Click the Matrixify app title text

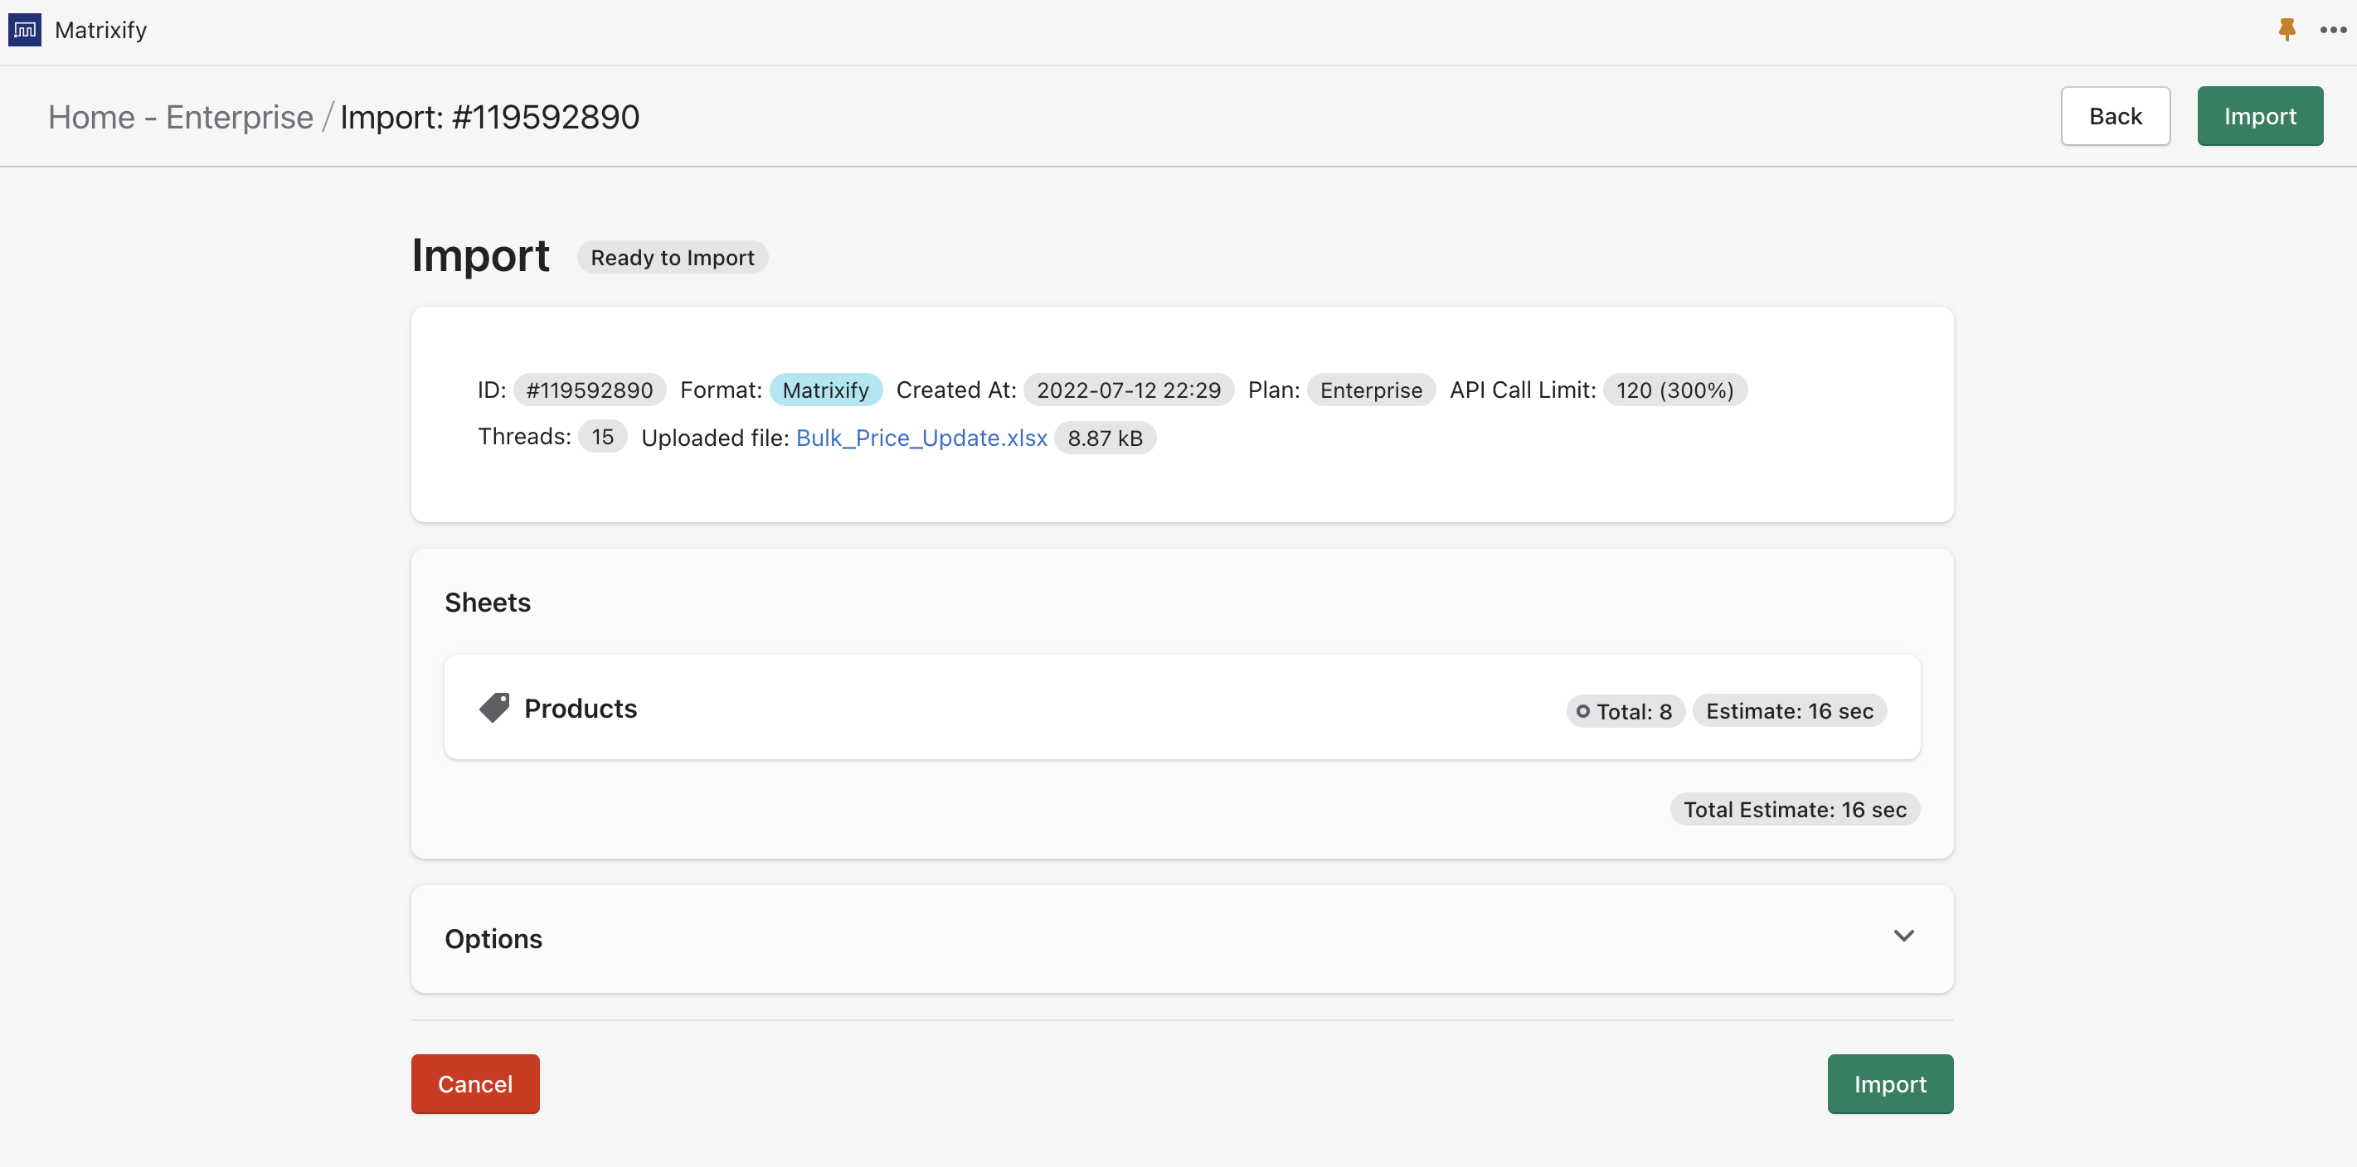100,30
